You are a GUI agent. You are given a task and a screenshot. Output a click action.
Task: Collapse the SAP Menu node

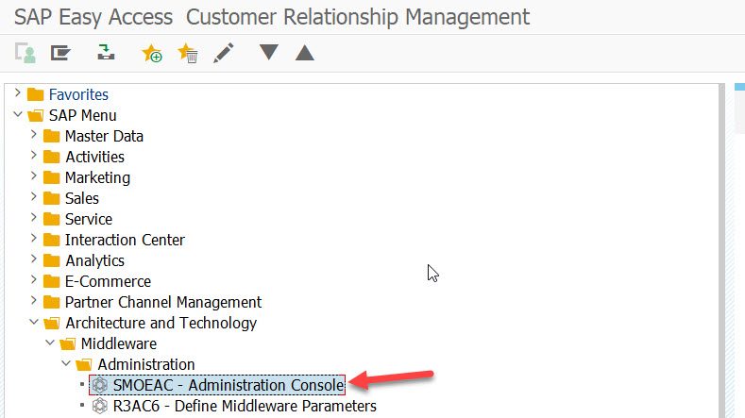[x=18, y=115]
